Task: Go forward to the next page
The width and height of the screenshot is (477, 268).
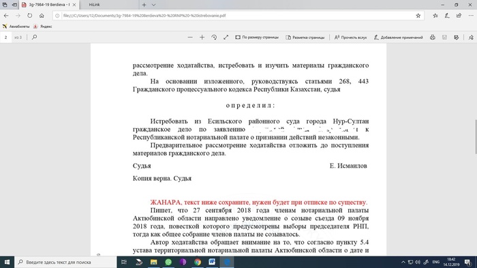Action: point(18,16)
